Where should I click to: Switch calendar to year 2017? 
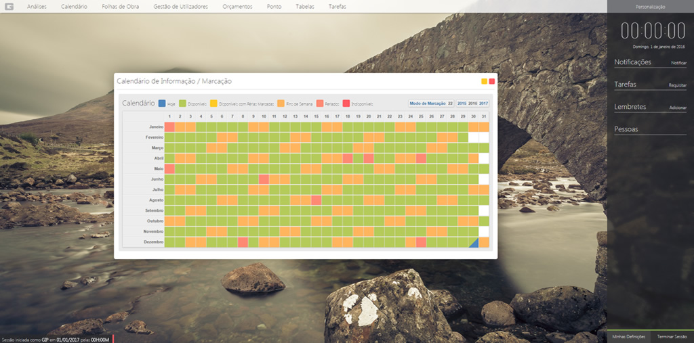click(483, 104)
